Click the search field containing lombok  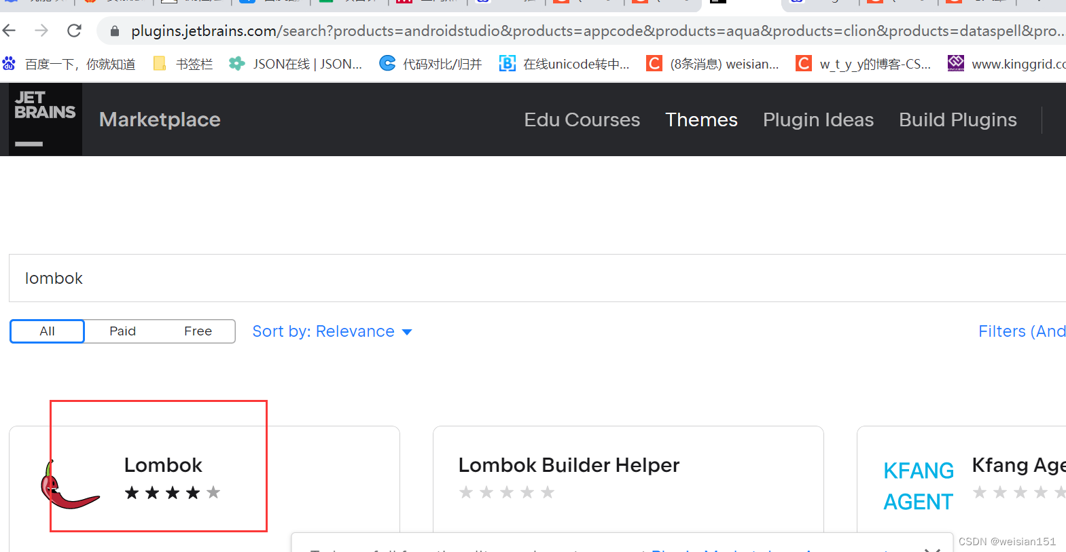click(537, 278)
